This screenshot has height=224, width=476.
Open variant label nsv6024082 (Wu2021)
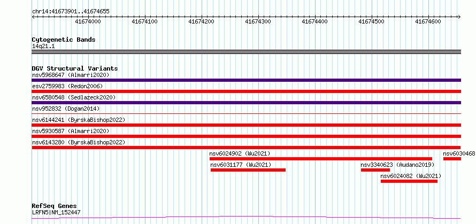tap(411, 176)
